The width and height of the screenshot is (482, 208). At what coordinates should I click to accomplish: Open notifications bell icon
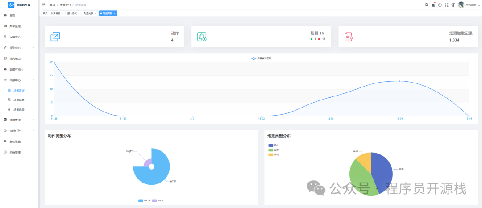tap(433, 5)
